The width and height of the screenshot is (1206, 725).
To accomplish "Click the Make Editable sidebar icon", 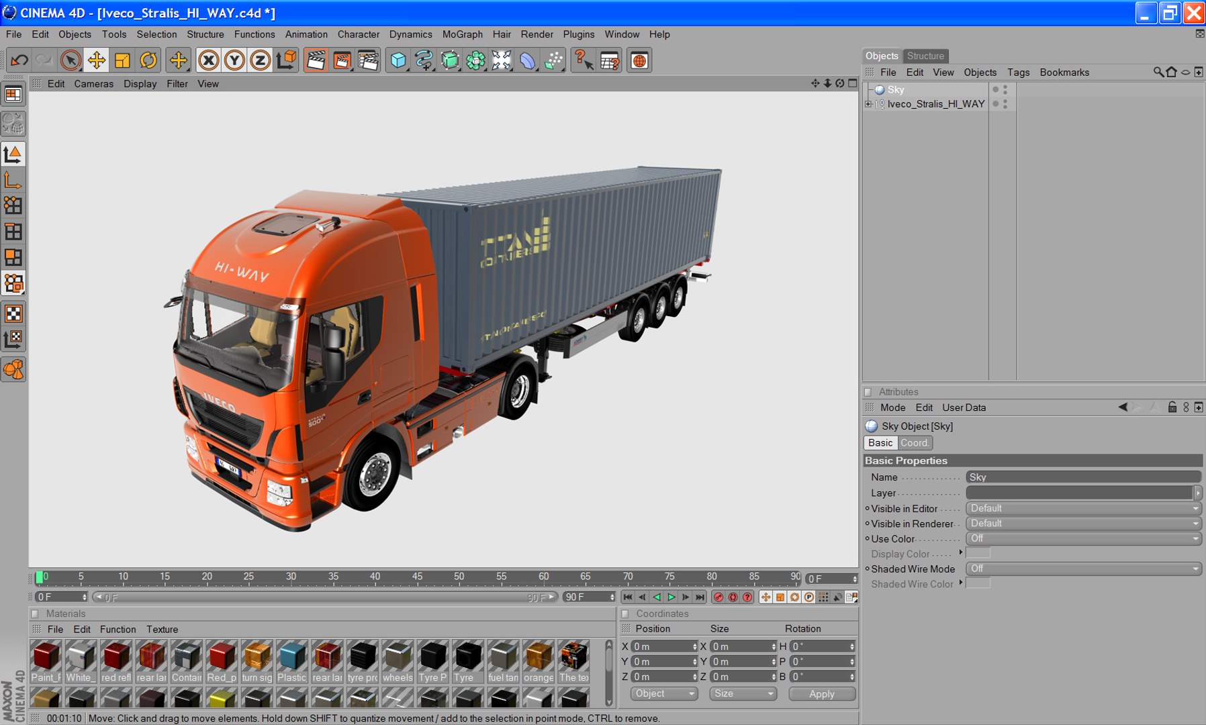I will pos(13,124).
